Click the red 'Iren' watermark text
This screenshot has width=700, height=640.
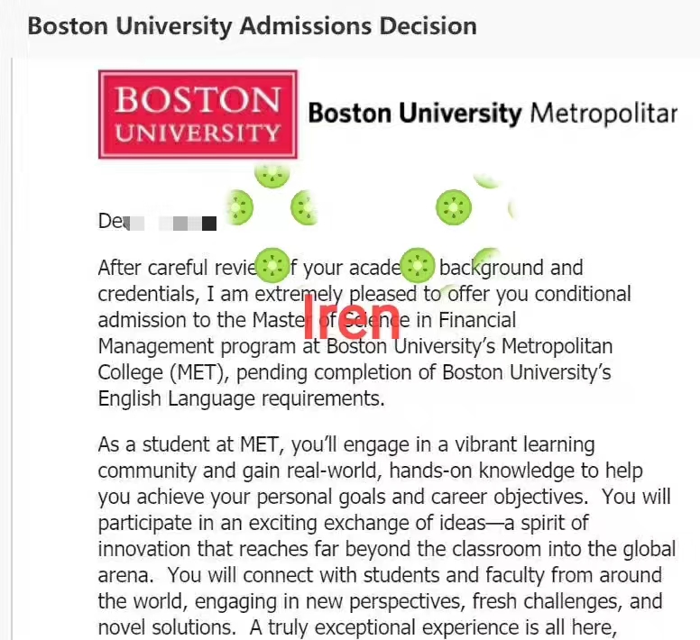pos(351,318)
